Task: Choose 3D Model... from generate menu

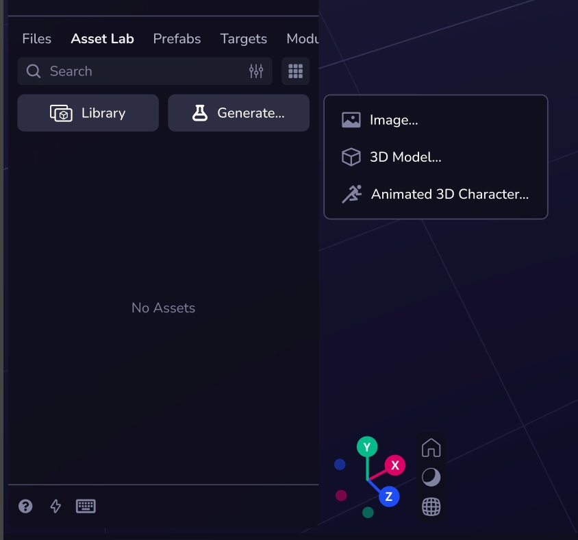Action: [405, 157]
